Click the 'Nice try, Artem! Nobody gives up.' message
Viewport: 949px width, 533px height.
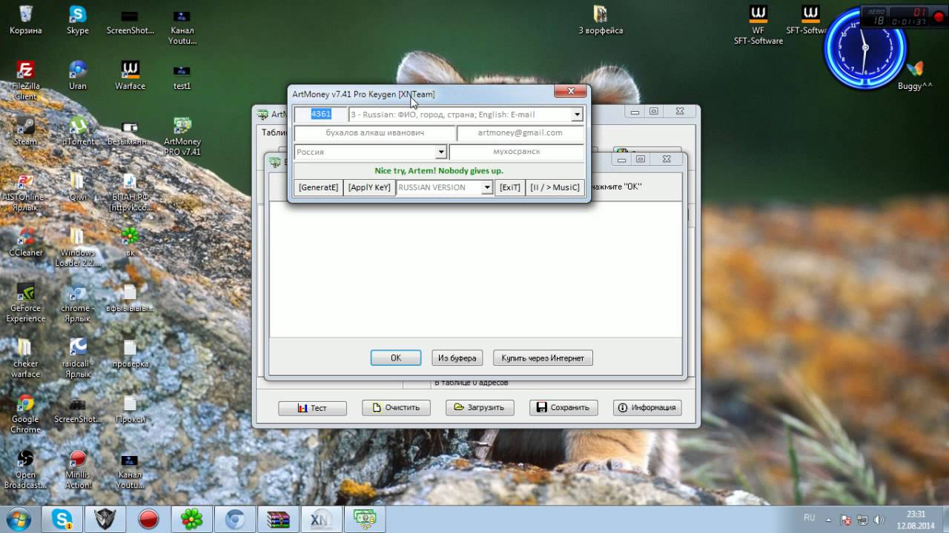click(x=439, y=171)
